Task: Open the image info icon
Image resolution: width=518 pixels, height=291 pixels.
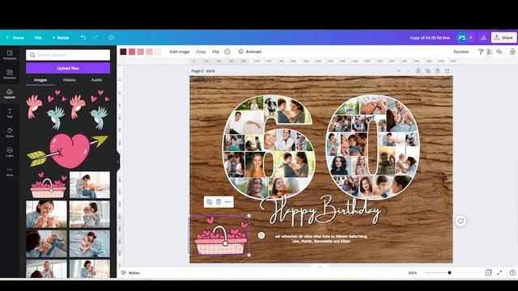Action: (x=227, y=52)
